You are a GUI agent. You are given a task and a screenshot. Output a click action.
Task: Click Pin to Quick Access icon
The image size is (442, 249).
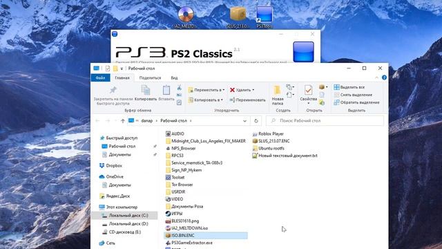coord(113,90)
